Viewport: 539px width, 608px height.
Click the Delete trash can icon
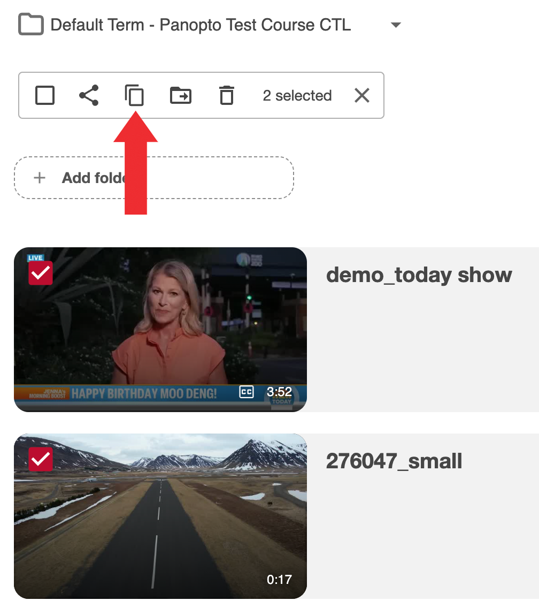coord(227,95)
